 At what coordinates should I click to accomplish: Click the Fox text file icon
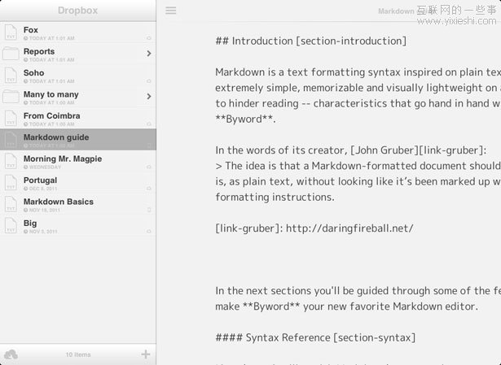coord(11,33)
